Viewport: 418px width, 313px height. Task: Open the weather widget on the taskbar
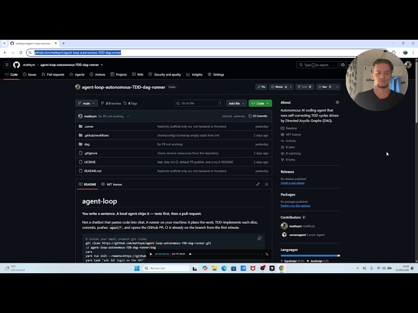[x=14, y=268]
